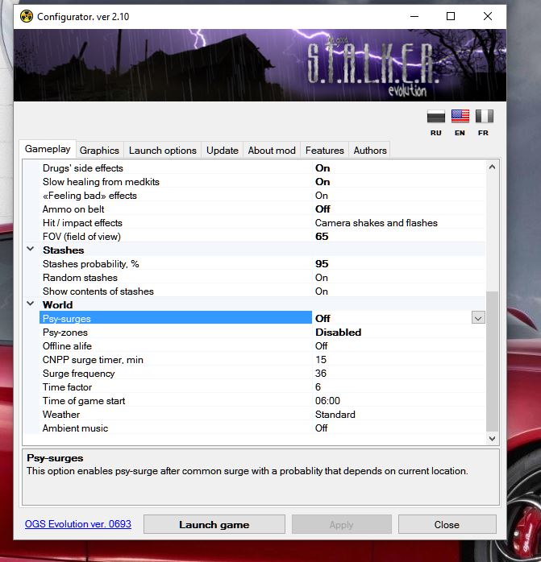Screen dimensions: 541x562
Task: Switch to Launch options tab
Action: [x=163, y=151]
